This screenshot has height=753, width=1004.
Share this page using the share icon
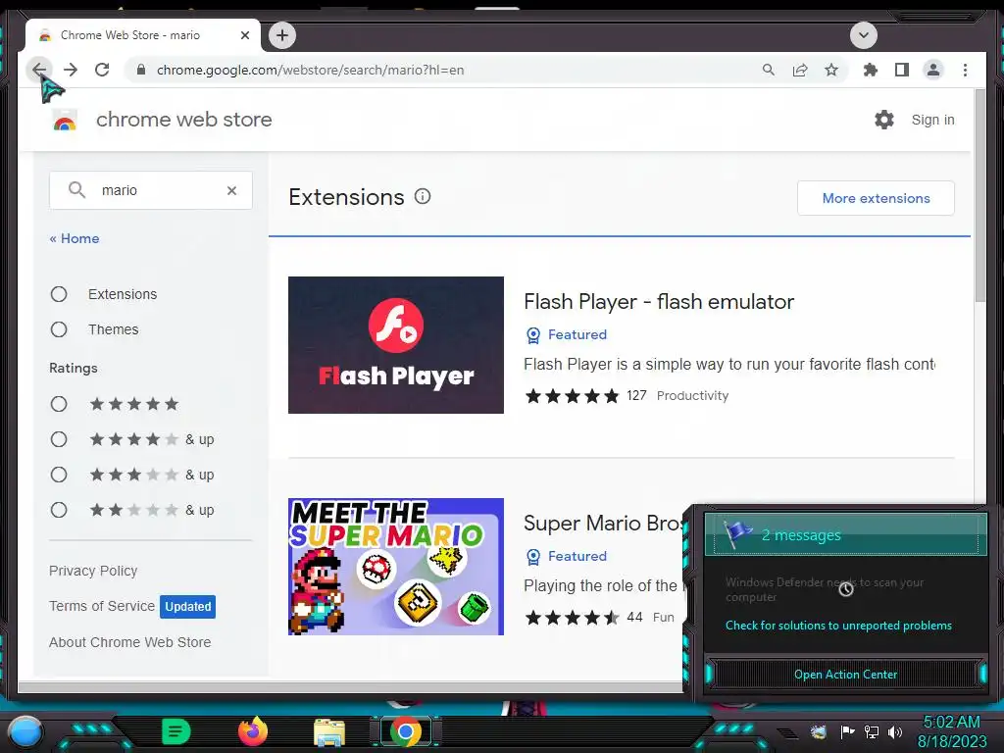(800, 70)
